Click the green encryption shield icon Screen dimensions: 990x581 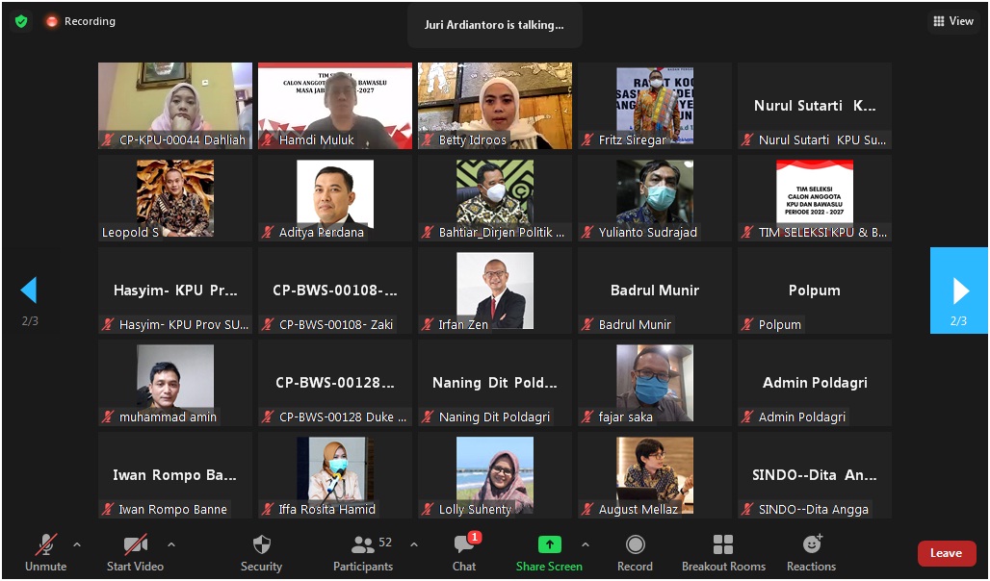click(x=21, y=21)
